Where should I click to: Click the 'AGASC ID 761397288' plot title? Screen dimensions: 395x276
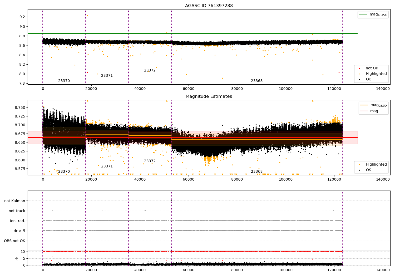[209, 6]
